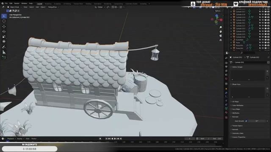Open the Modifiers wrench properties tab

226,93
